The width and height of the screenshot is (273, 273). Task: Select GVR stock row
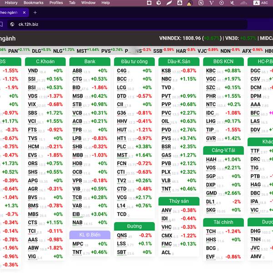click(223, 138)
